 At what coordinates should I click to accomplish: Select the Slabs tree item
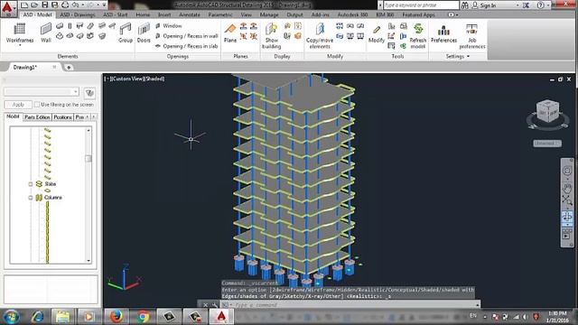[51, 184]
